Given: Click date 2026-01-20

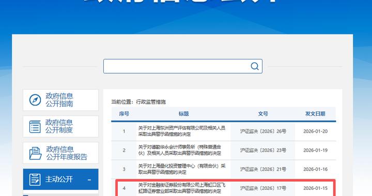Looking at the screenshot, I should (x=315, y=132).
